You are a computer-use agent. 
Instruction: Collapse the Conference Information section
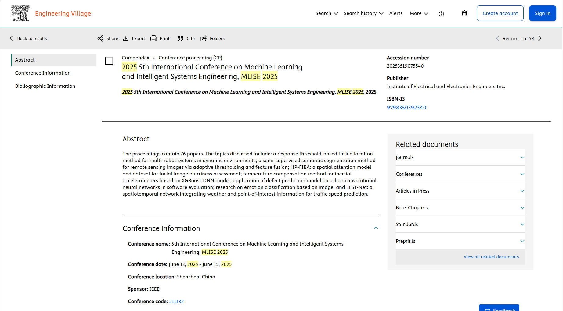pos(376,228)
